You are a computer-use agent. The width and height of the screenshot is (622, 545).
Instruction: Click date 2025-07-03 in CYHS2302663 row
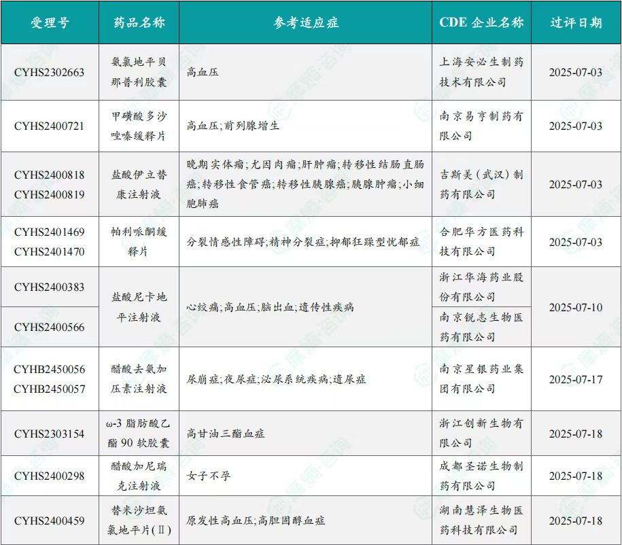576,72
